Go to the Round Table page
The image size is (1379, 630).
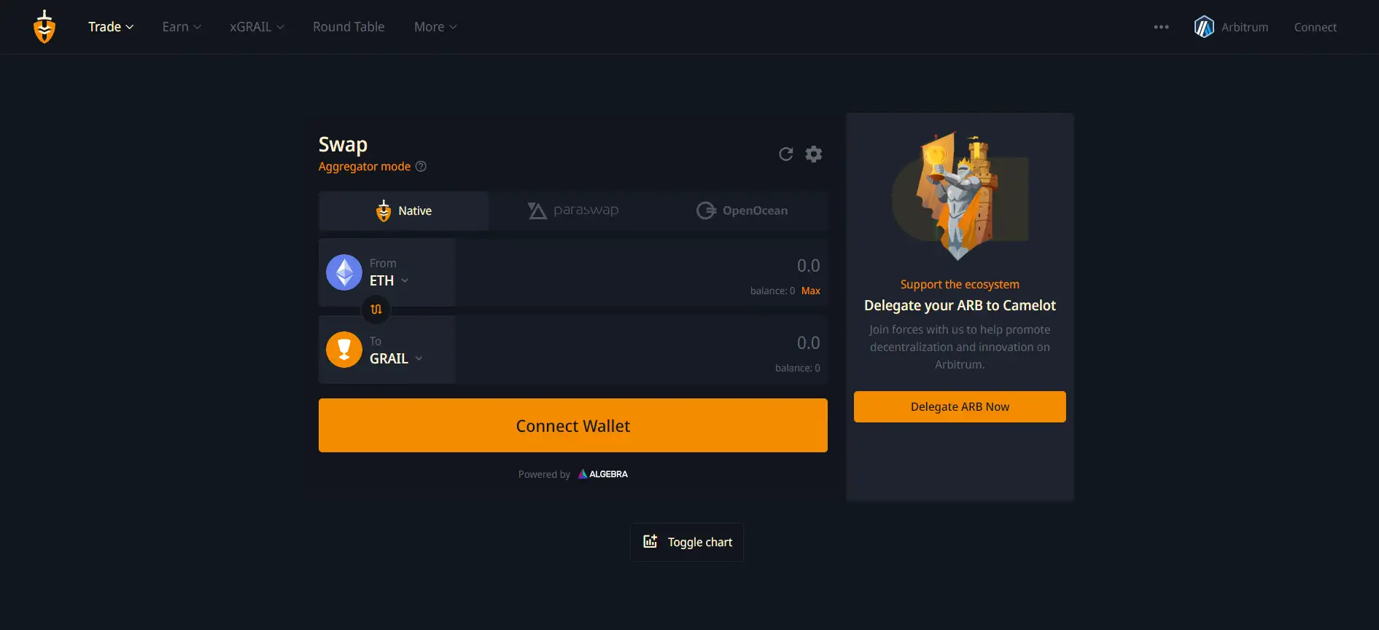(x=349, y=27)
